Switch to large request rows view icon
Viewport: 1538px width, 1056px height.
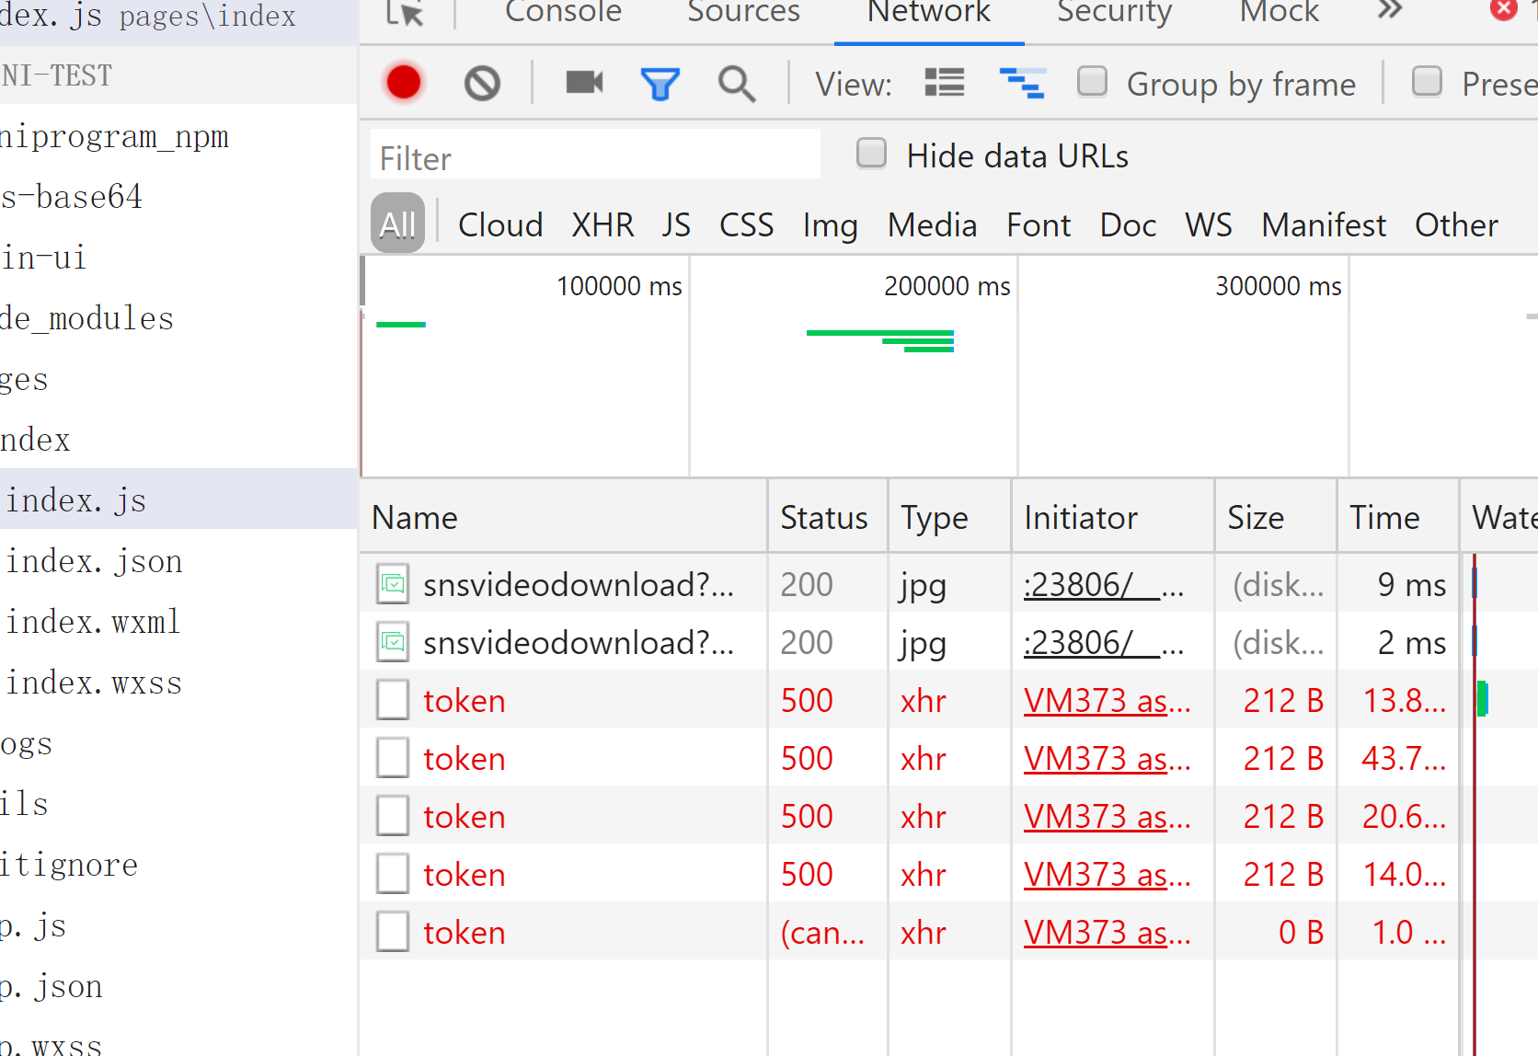click(x=945, y=83)
